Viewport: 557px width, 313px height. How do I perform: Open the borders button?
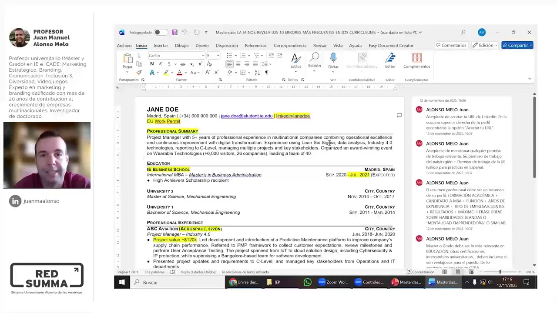[243, 73]
